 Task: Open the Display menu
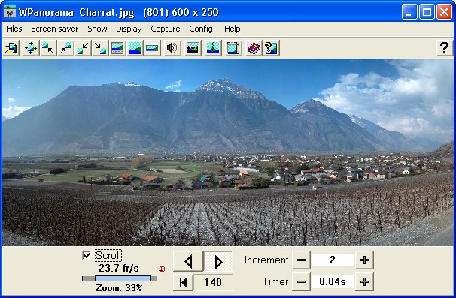pos(129,29)
